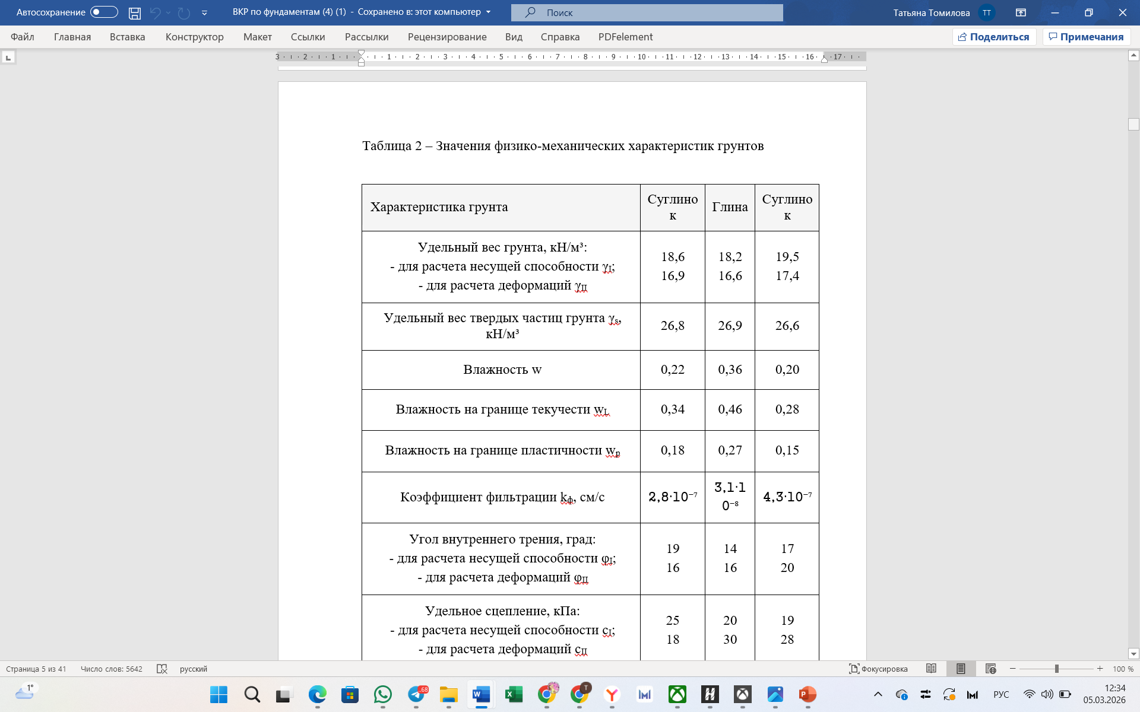Switch to Web Layout view

coord(990,669)
